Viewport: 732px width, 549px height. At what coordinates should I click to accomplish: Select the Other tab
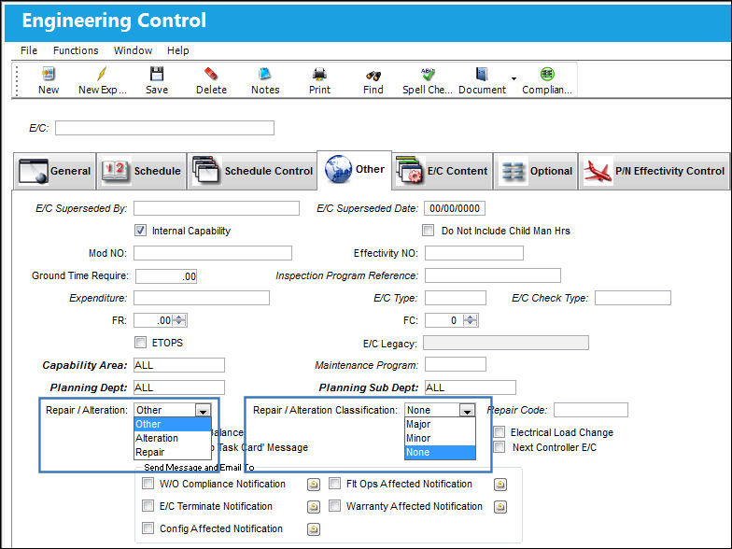pos(355,170)
